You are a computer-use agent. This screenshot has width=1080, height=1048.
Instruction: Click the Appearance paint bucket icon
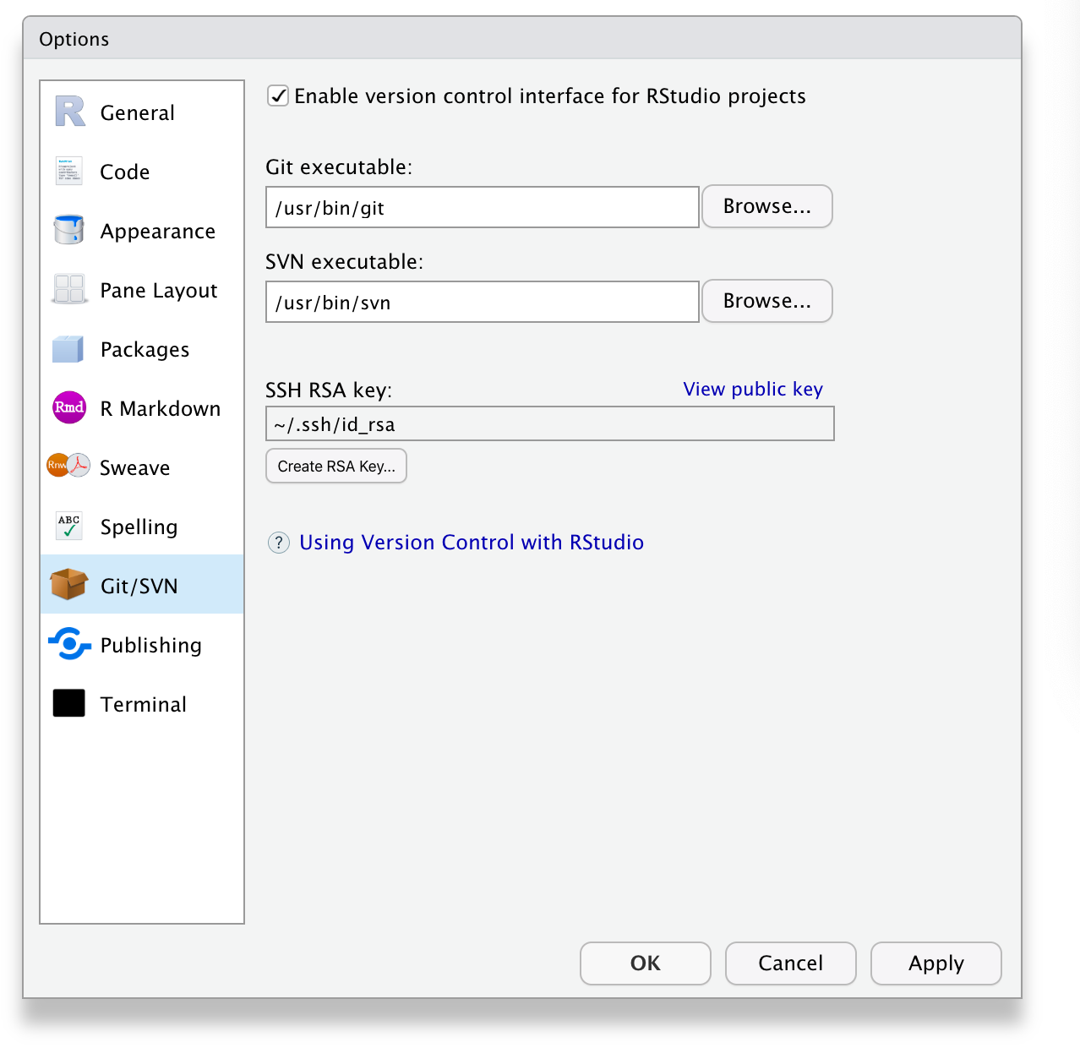pyautogui.click(x=69, y=230)
